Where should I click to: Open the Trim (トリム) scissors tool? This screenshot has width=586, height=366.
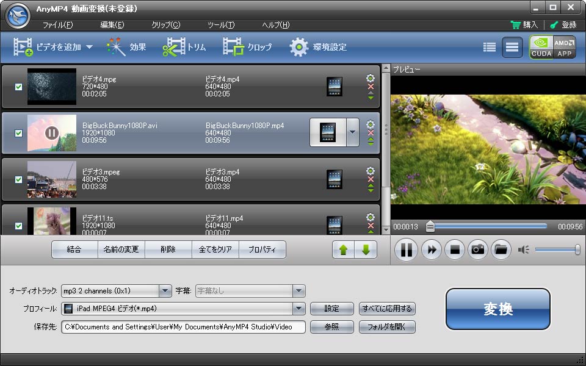click(x=174, y=47)
